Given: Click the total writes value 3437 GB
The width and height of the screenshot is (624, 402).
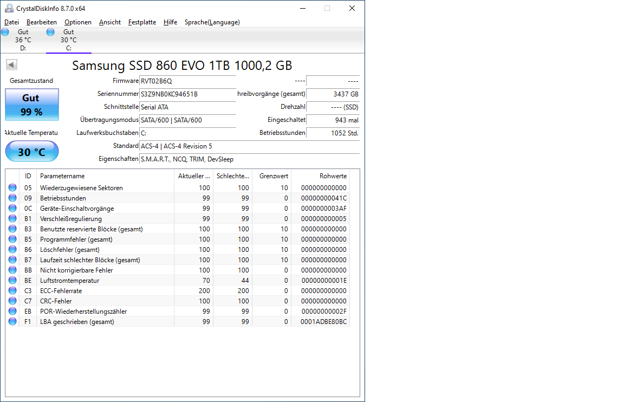Looking at the screenshot, I should 333,94.
